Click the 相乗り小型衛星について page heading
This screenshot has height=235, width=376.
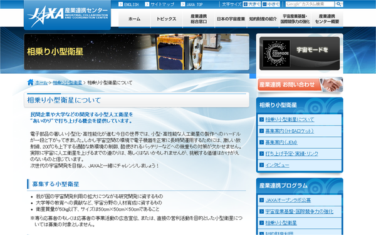click(64, 100)
